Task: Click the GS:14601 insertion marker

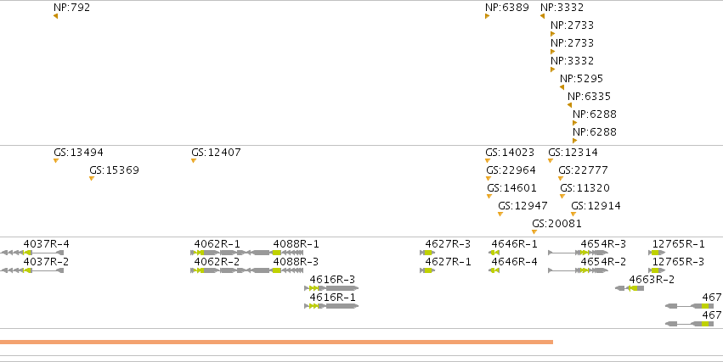Action: [489, 197]
